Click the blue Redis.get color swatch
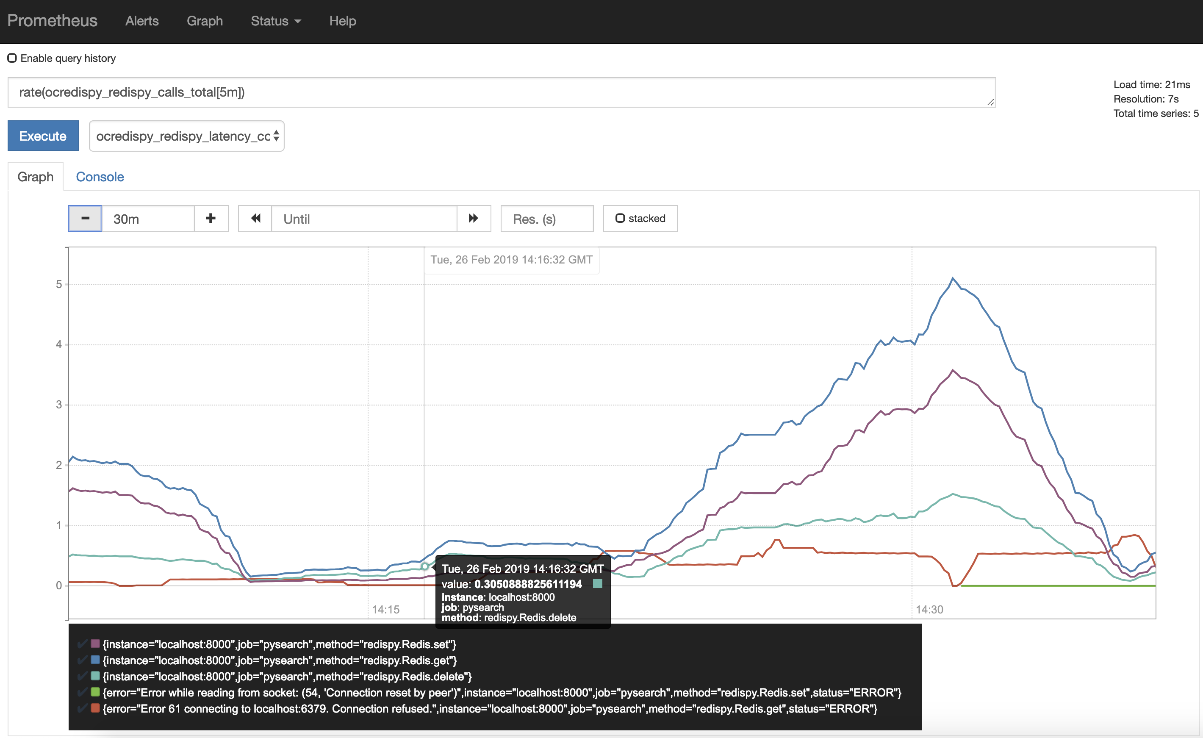The image size is (1203, 738). coord(95,660)
